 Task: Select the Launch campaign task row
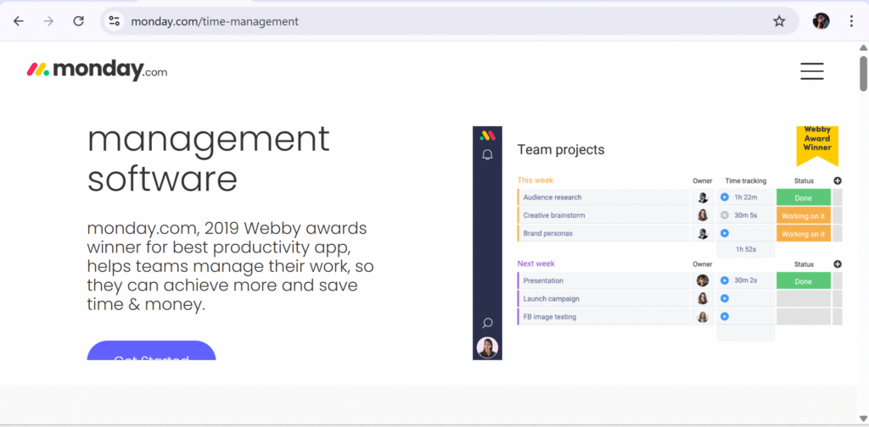point(603,299)
